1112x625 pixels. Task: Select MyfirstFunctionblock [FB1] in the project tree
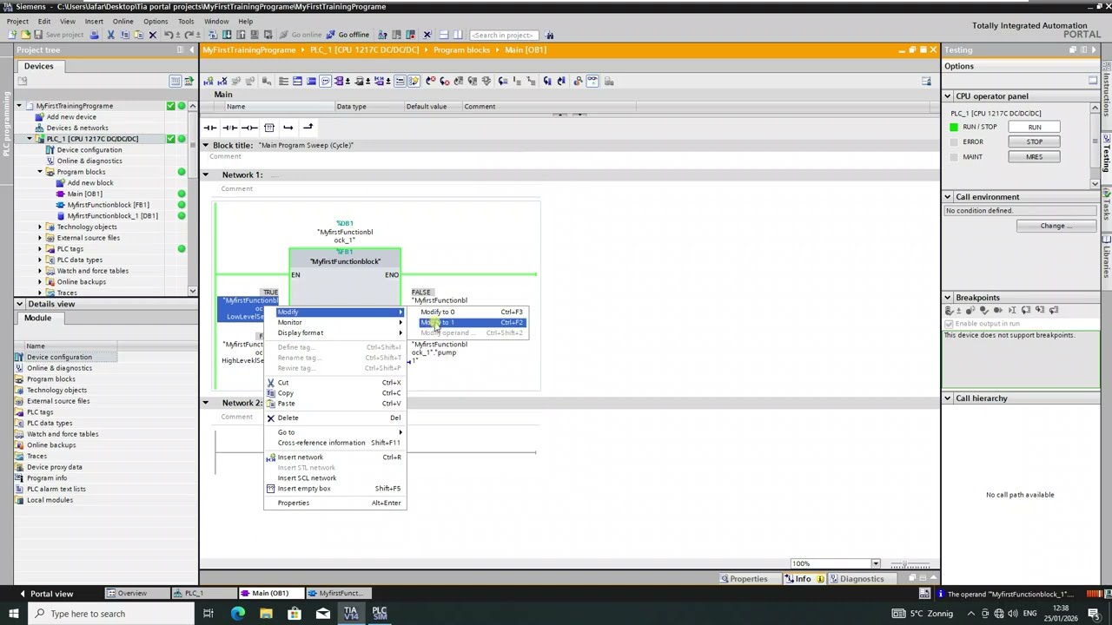[x=109, y=206]
